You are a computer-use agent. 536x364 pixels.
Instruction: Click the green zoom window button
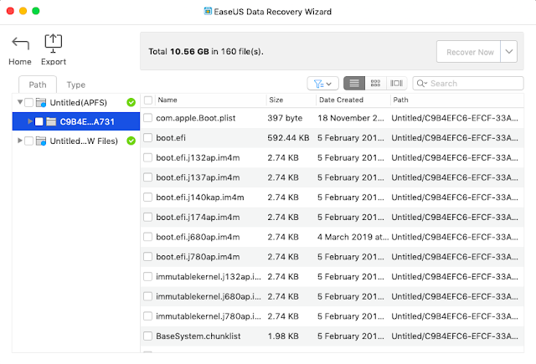35,11
